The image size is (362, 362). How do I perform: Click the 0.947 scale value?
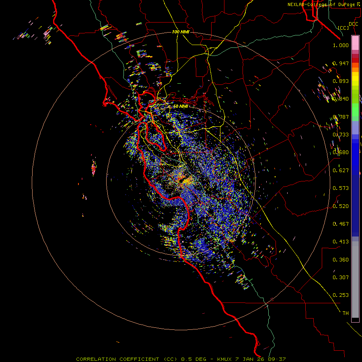tap(341, 63)
